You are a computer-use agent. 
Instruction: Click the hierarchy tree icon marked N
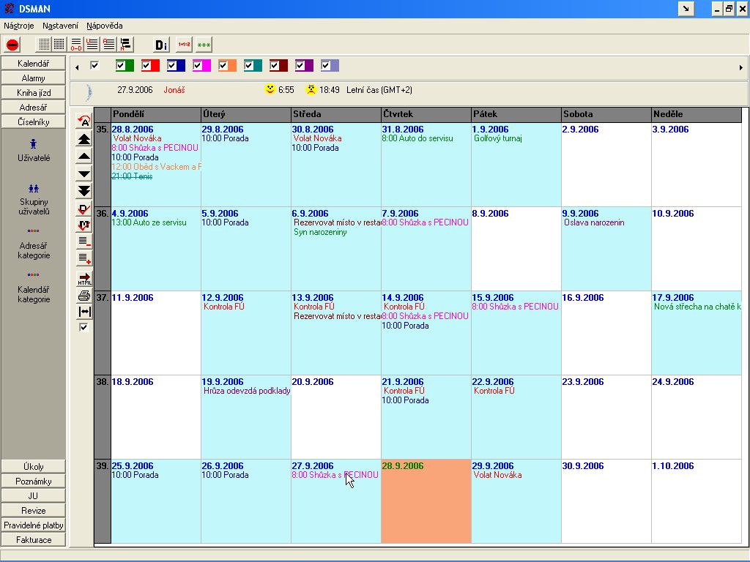(x=125, y=45)
